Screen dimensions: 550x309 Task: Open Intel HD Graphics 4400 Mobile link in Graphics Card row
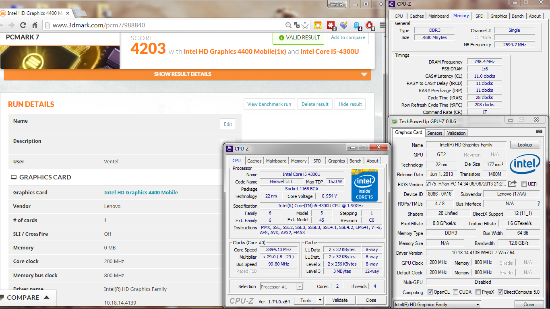141,192
